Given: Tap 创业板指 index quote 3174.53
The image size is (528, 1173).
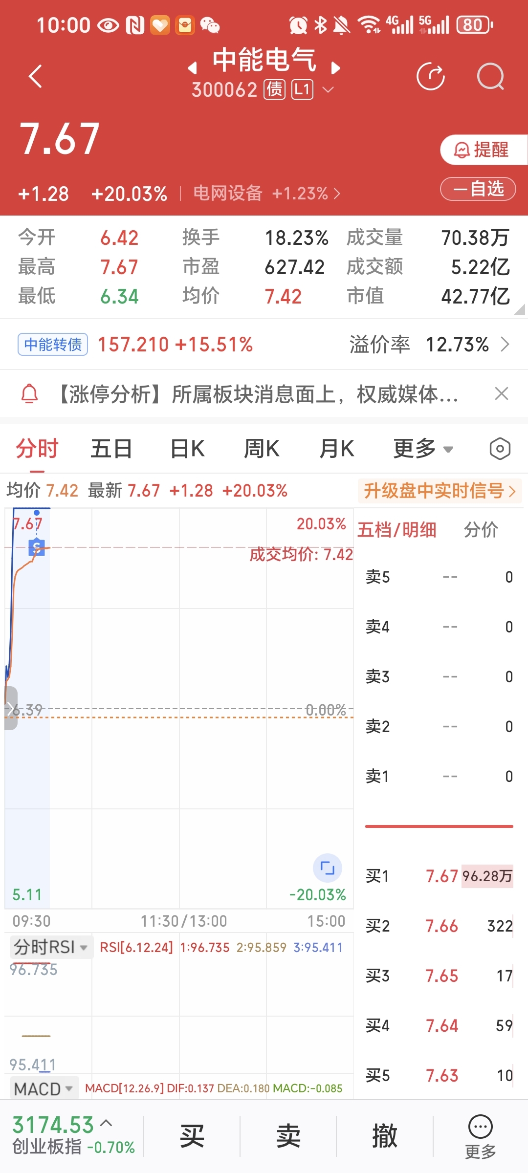Looking at the screenshot, I should (x=53, y=1125).
